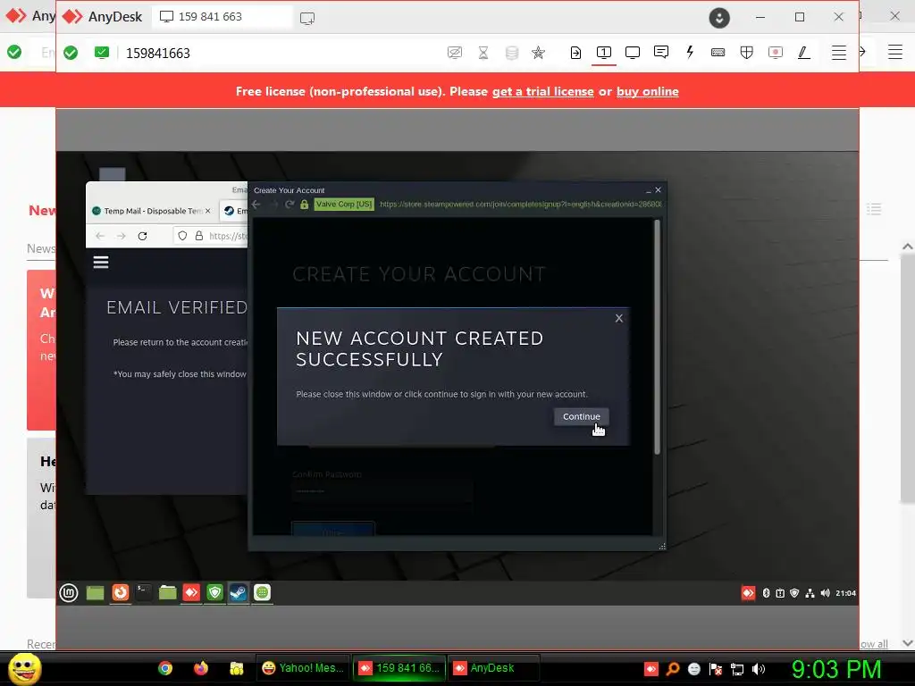Viewport: 915px width, 686px height.
Task: Close the Temp Mail browser tab
Action: click(x=207, y=211)
